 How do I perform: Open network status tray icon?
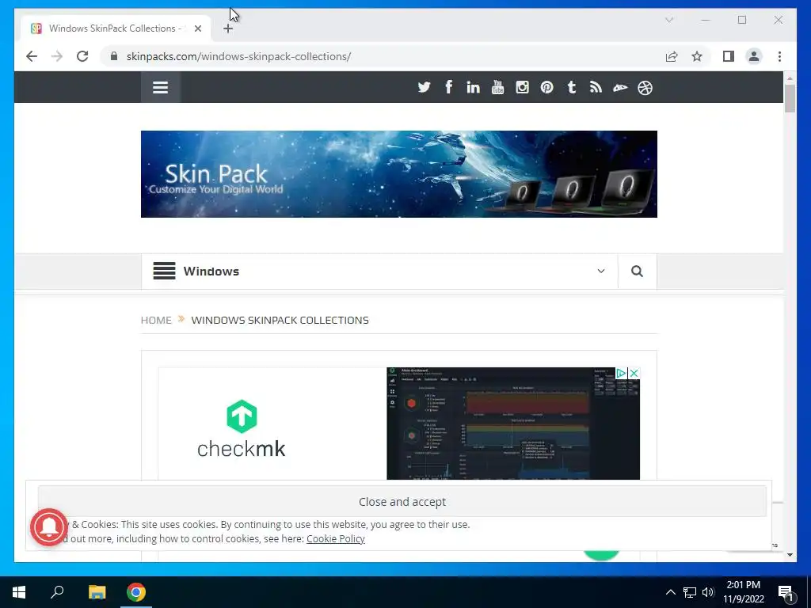pos(690,592)
